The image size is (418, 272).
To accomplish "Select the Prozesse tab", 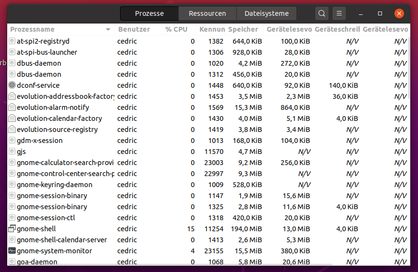I will 149,13.
